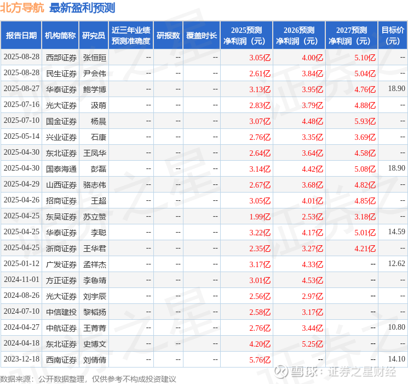The image size is (408, 384).
Task: Select analyst name 汲萌
Action: point(99,105)
